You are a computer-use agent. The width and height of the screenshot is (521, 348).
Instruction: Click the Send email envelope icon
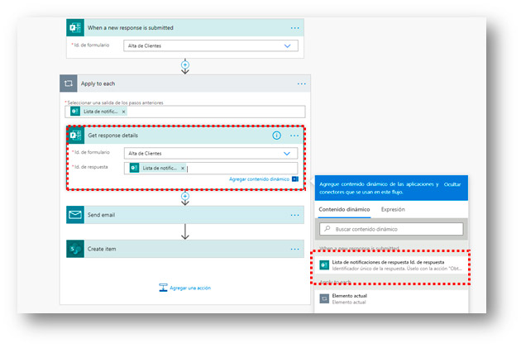(77, 215)
